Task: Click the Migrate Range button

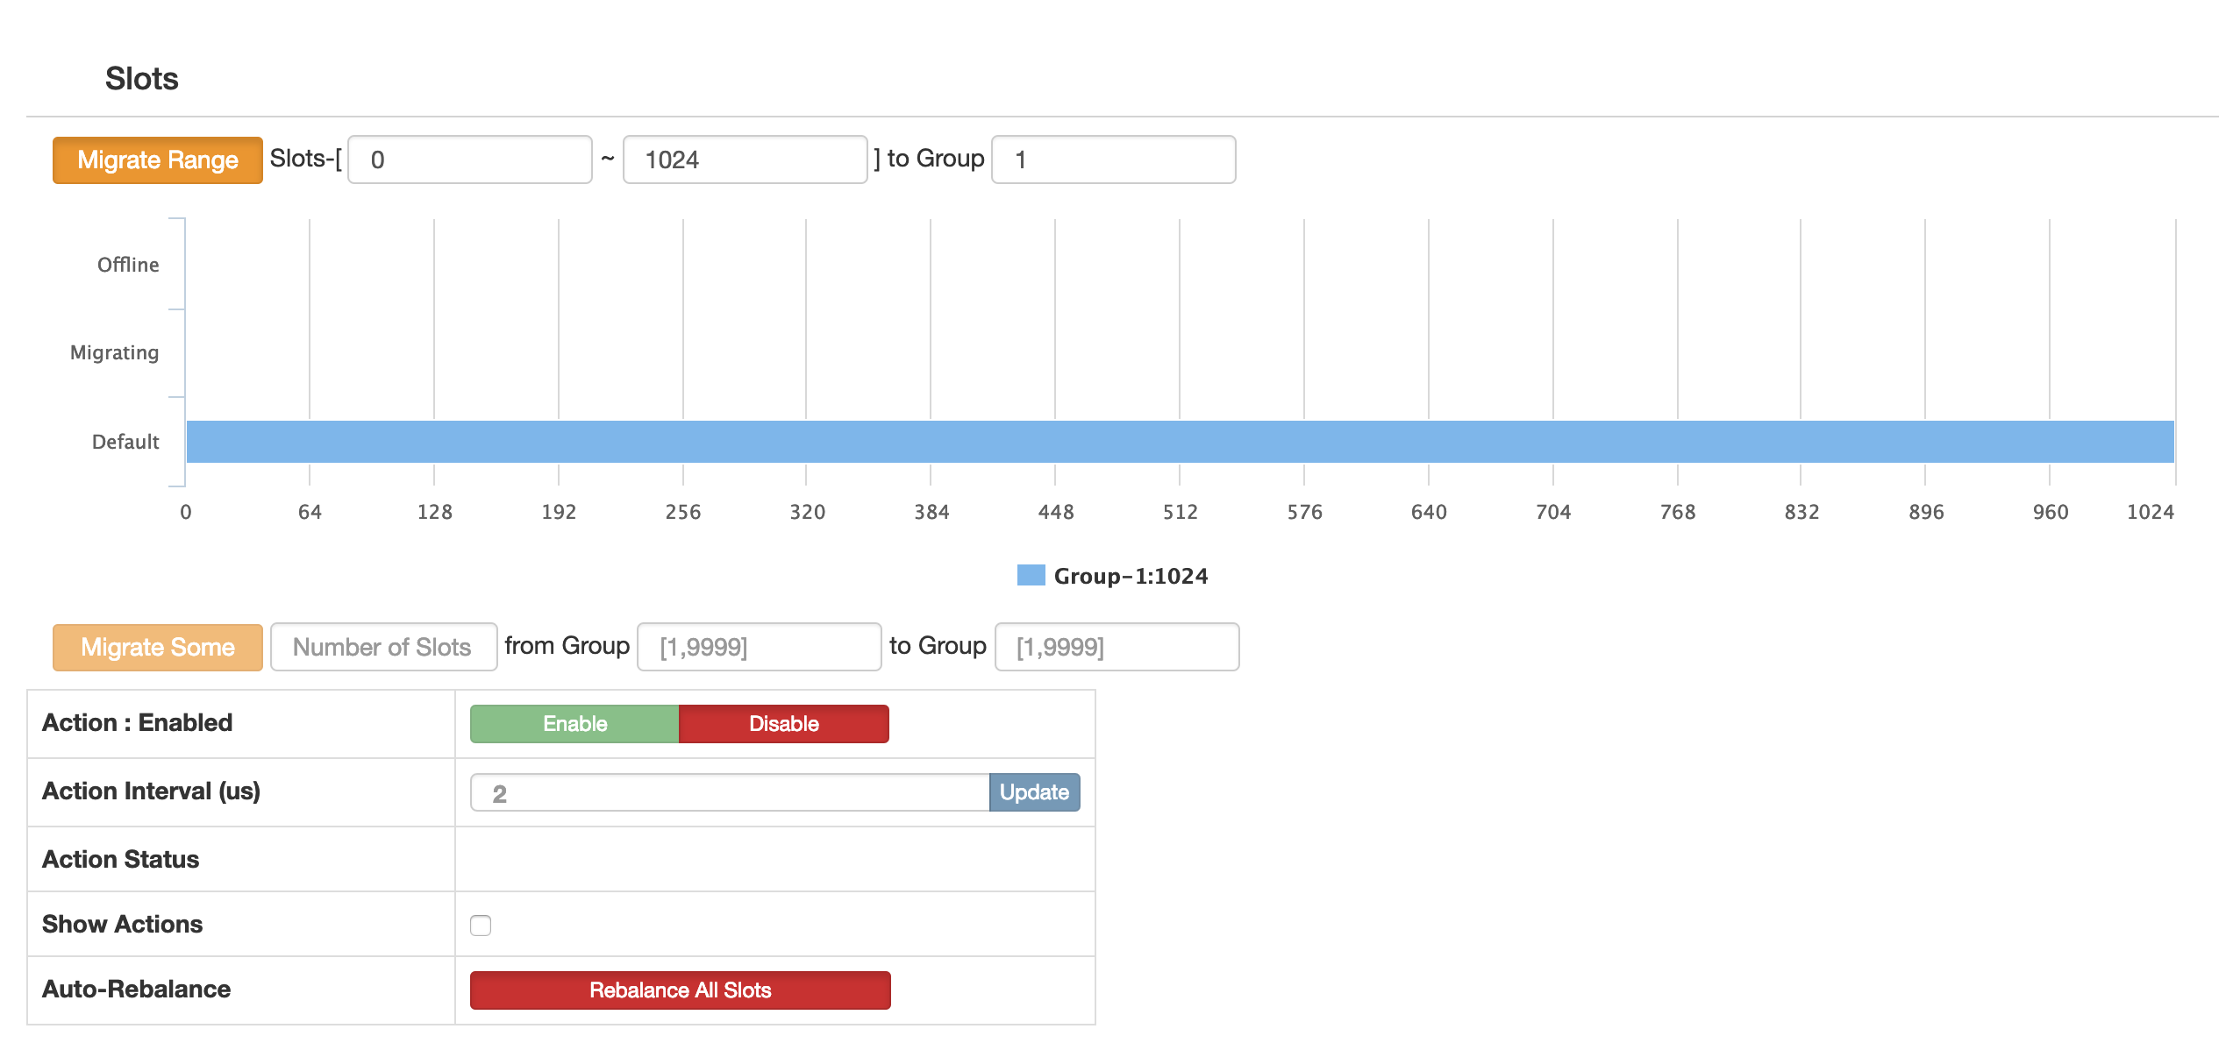Action: [x=158, y=160]
